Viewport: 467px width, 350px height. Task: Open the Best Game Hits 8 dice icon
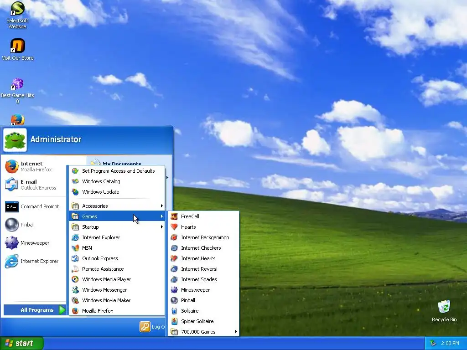[x=17, y=84]
